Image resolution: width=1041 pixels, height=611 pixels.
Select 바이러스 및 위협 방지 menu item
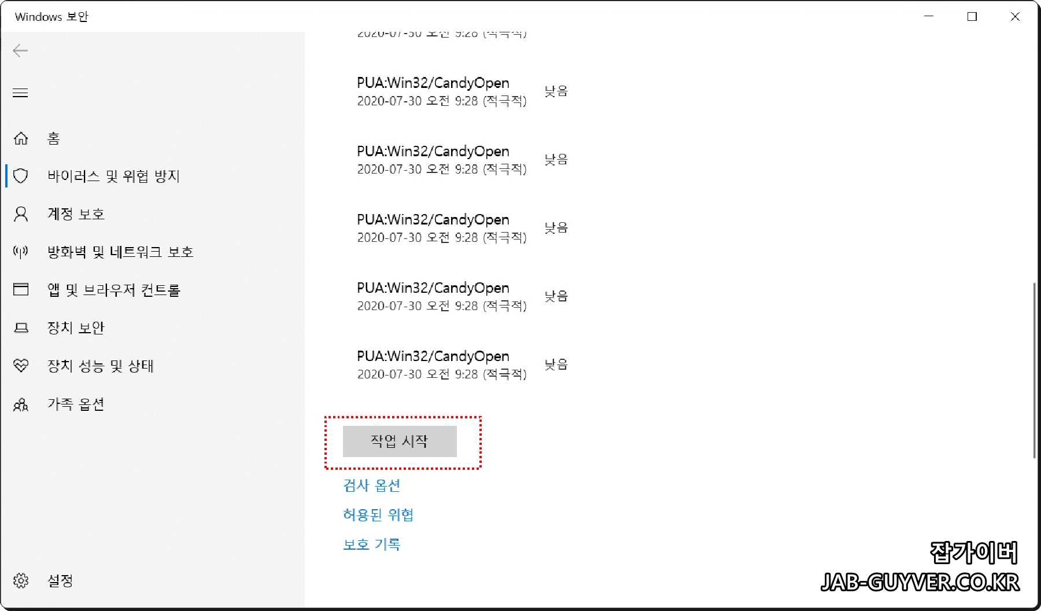coord(113,176)
